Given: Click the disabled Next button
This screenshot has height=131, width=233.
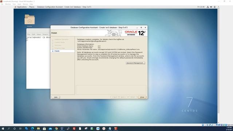Looking at the screenshot, I should tap(123, 97).
